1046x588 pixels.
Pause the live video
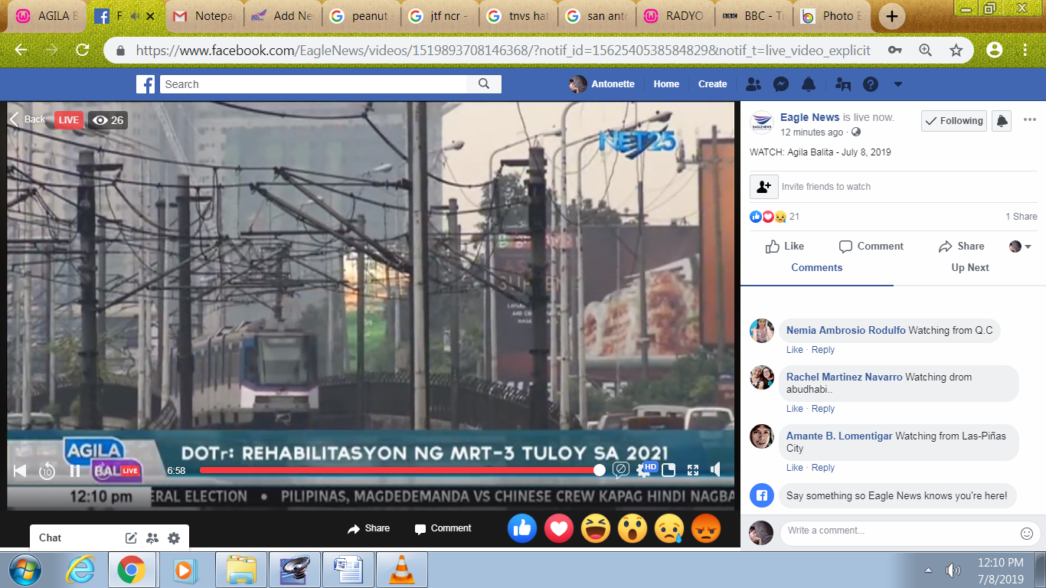[x=75, y=471]
